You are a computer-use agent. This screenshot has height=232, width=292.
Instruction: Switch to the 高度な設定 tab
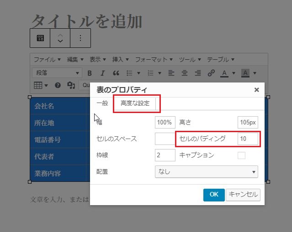click(135, 103)
